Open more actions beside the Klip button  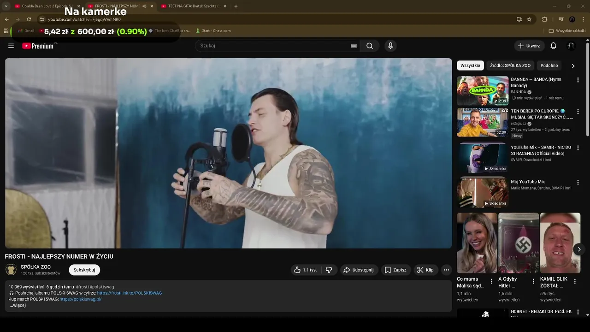446,270
